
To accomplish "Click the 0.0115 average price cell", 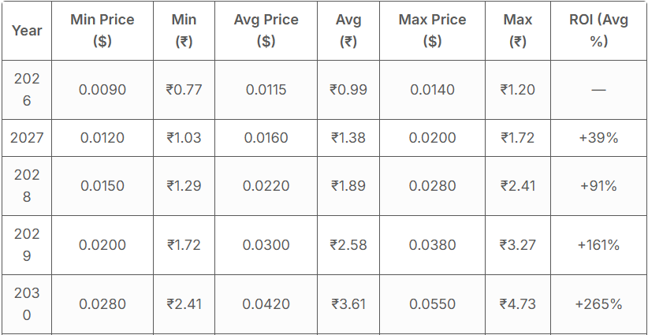I will pyautogui.click(x=266, y=90).
